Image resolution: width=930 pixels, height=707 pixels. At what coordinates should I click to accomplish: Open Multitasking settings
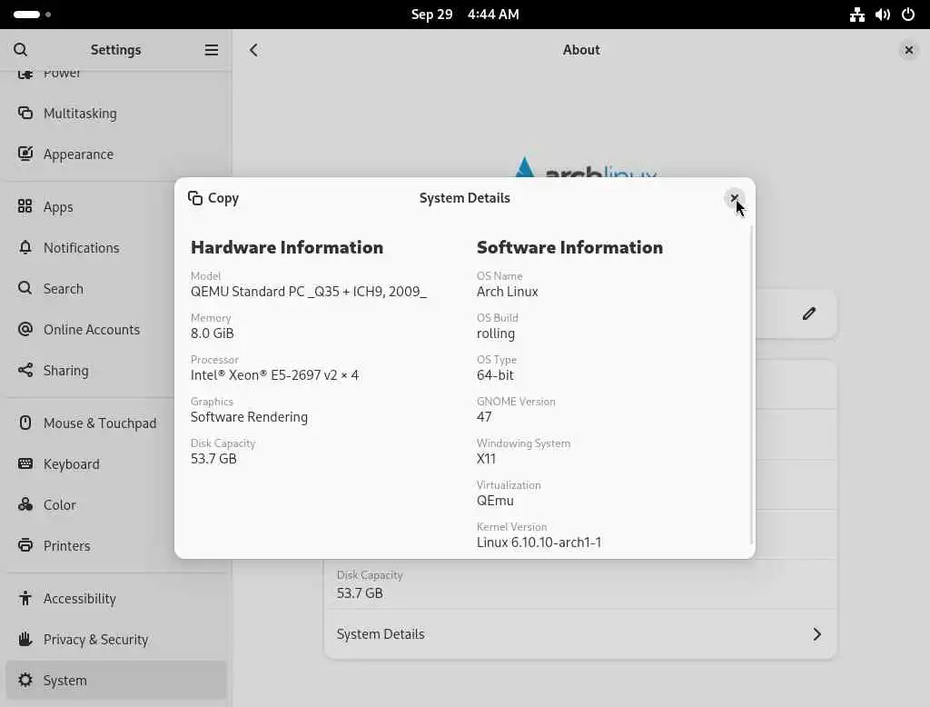pos(116,113)
